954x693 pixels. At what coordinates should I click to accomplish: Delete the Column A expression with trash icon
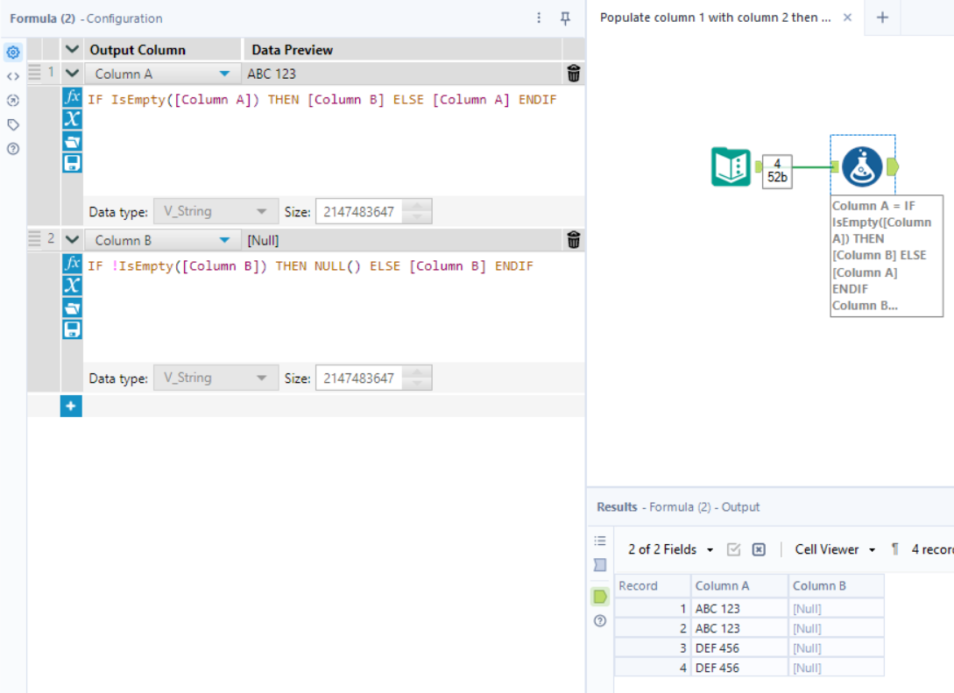click(574, 74)
